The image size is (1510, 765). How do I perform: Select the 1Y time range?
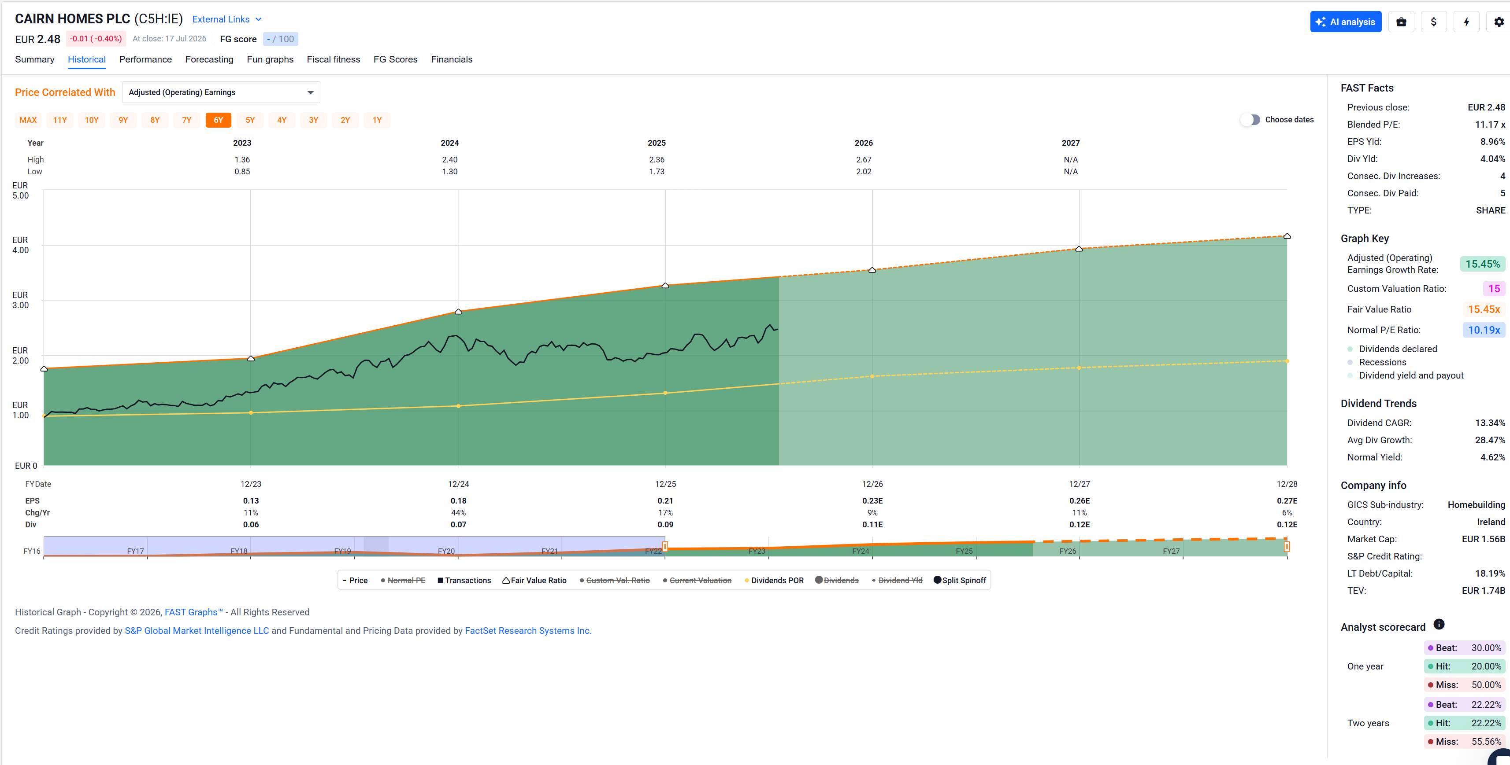click(377, 120)
